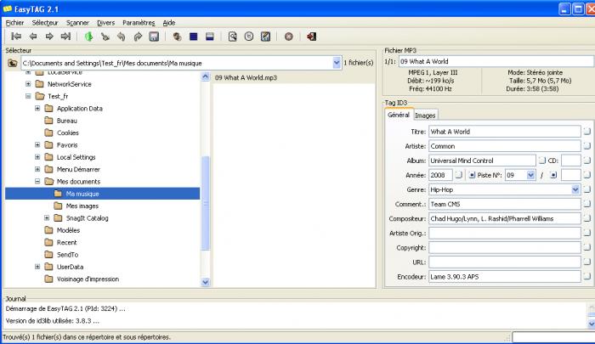Collapse the Test_fr folder node
The image size is (595, 344).
(28, 96)
